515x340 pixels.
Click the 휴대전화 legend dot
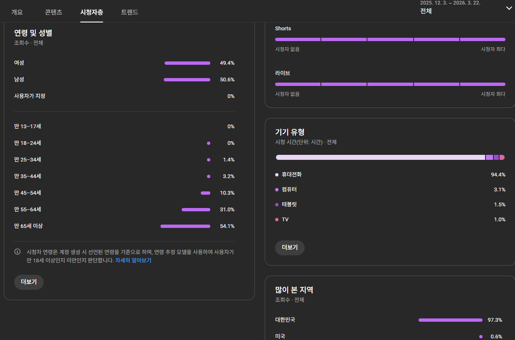277,175
